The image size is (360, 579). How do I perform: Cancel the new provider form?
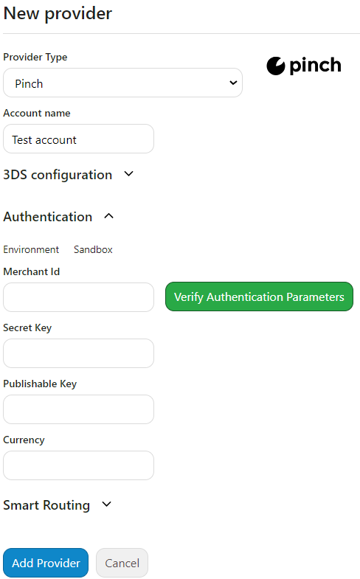pos(122,563)
